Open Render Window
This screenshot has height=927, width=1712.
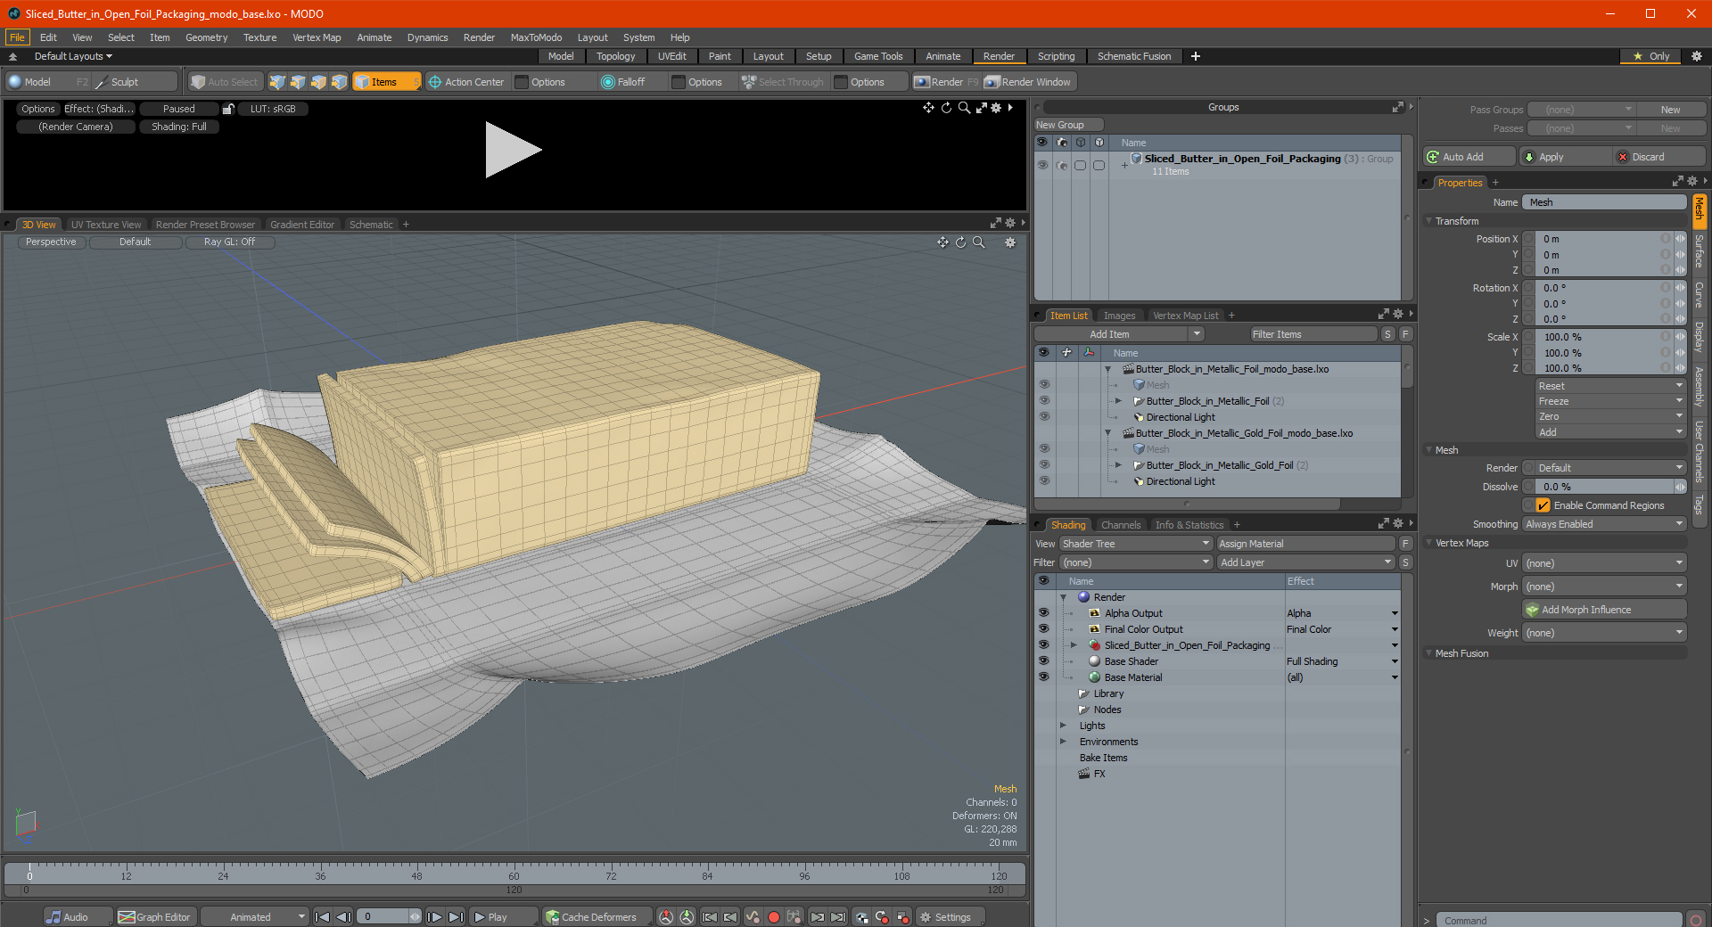tap(1028, 82)
